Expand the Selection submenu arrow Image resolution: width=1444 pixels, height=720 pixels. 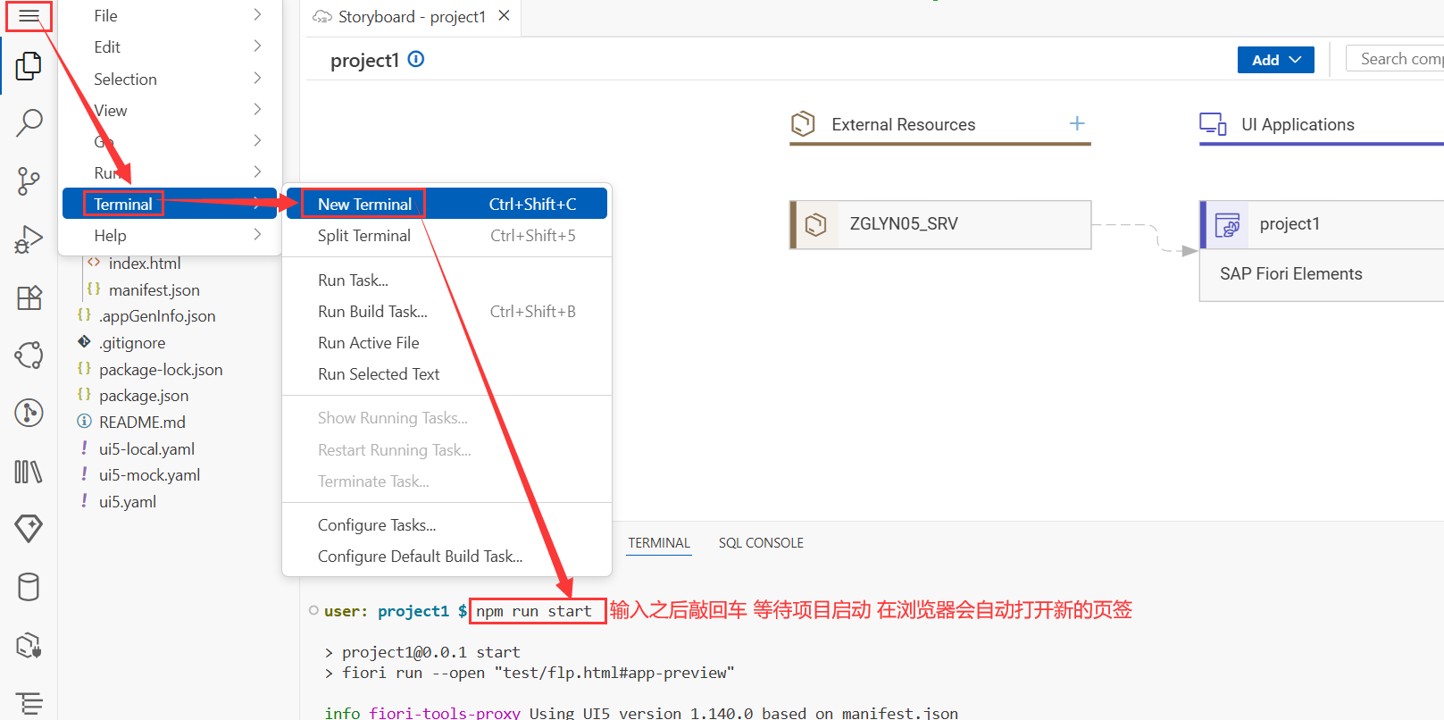click(x=257, y=79)
